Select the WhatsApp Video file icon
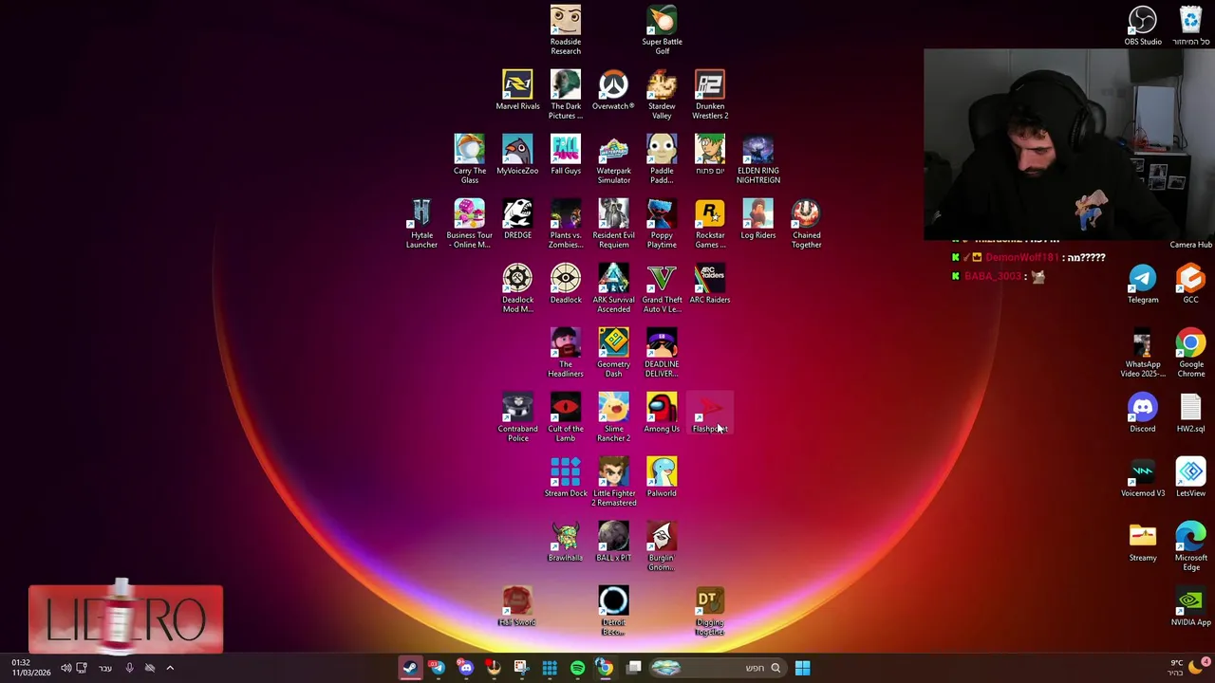 [x=1143, y=352]
